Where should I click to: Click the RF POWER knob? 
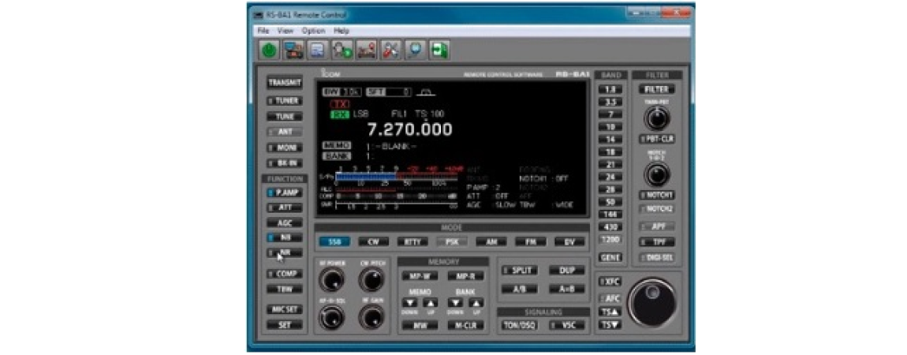pyautogui.click(x=332, y=279)
